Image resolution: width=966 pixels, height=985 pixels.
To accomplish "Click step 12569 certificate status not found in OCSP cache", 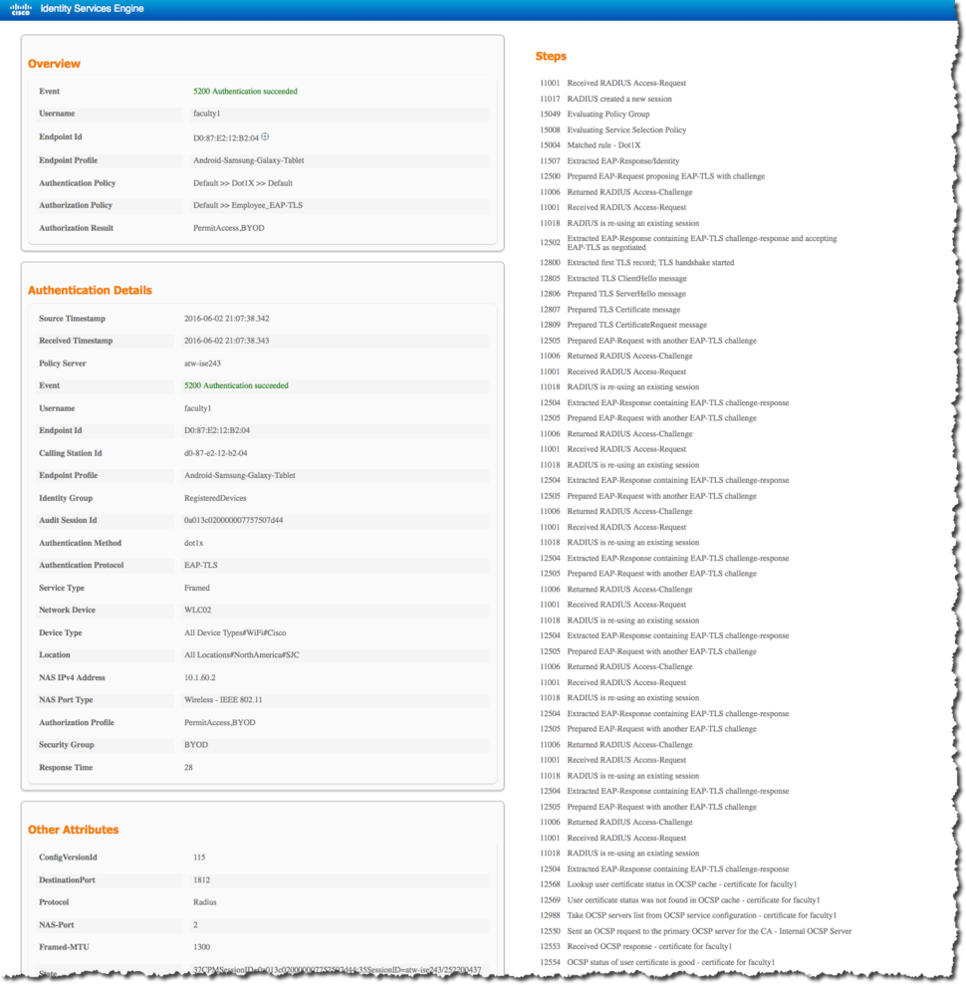I will pos(679,900).
